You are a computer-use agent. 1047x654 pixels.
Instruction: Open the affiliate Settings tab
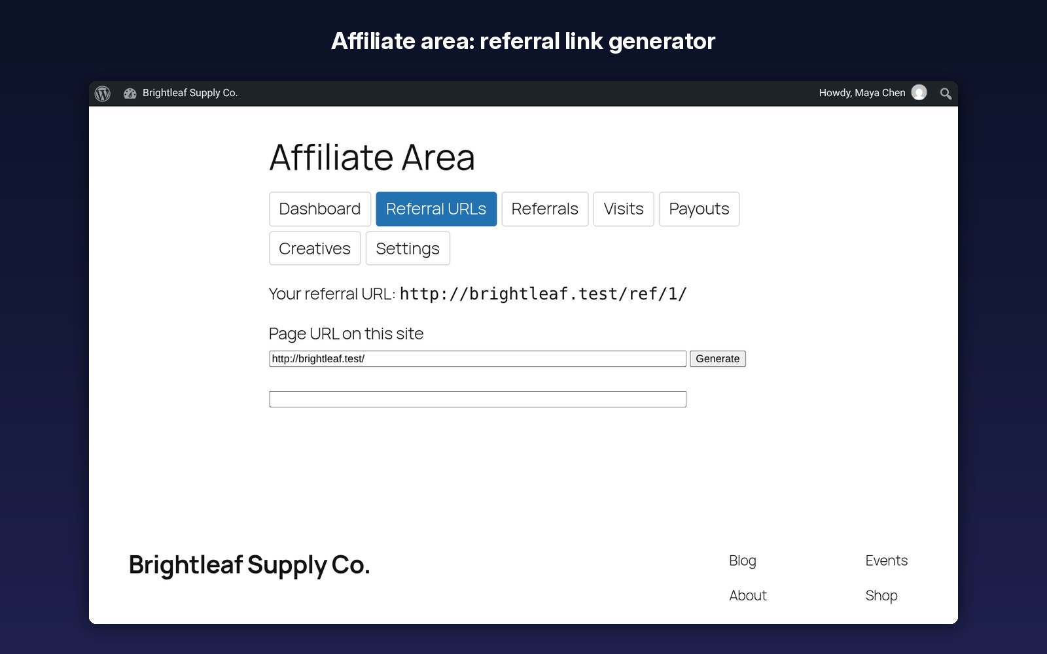pos(408,249)
